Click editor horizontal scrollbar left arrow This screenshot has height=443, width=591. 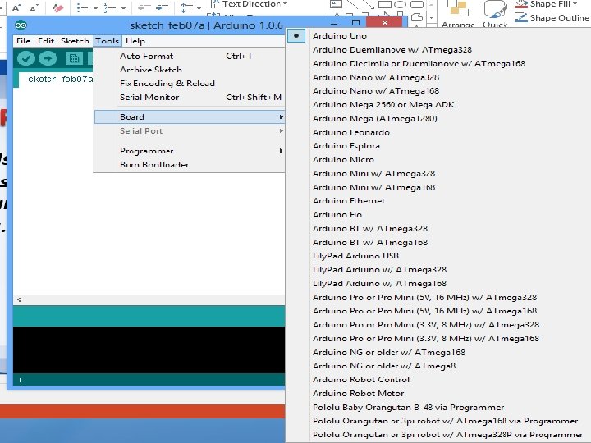(x=19, y=300)
